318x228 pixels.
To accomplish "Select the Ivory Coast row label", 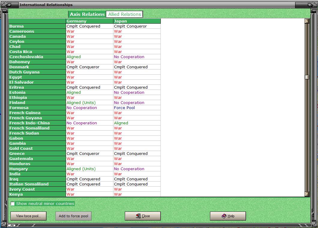I will tap(37, 189).
